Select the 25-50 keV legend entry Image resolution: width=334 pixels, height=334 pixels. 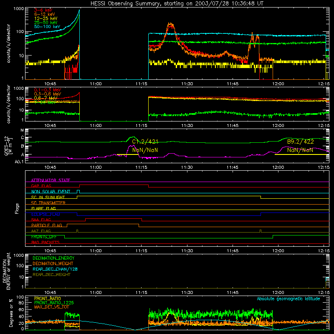coord(46,23)
